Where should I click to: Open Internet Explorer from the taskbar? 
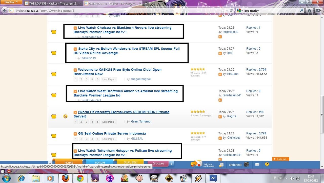pos(22,178)
